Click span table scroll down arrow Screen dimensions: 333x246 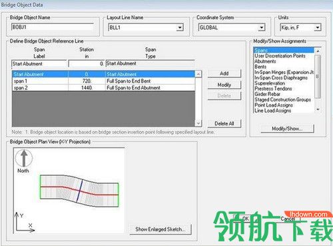(198, 123)
